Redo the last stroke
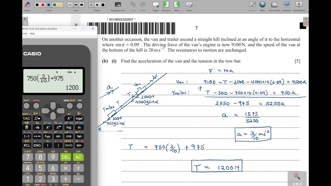Image resolution: width=331 pixels, height=186 pixels. coord(143,6)
